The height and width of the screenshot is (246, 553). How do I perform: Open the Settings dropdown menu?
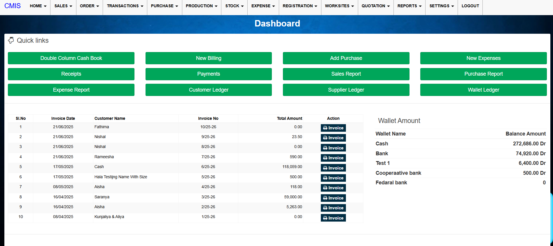point(441,6)
